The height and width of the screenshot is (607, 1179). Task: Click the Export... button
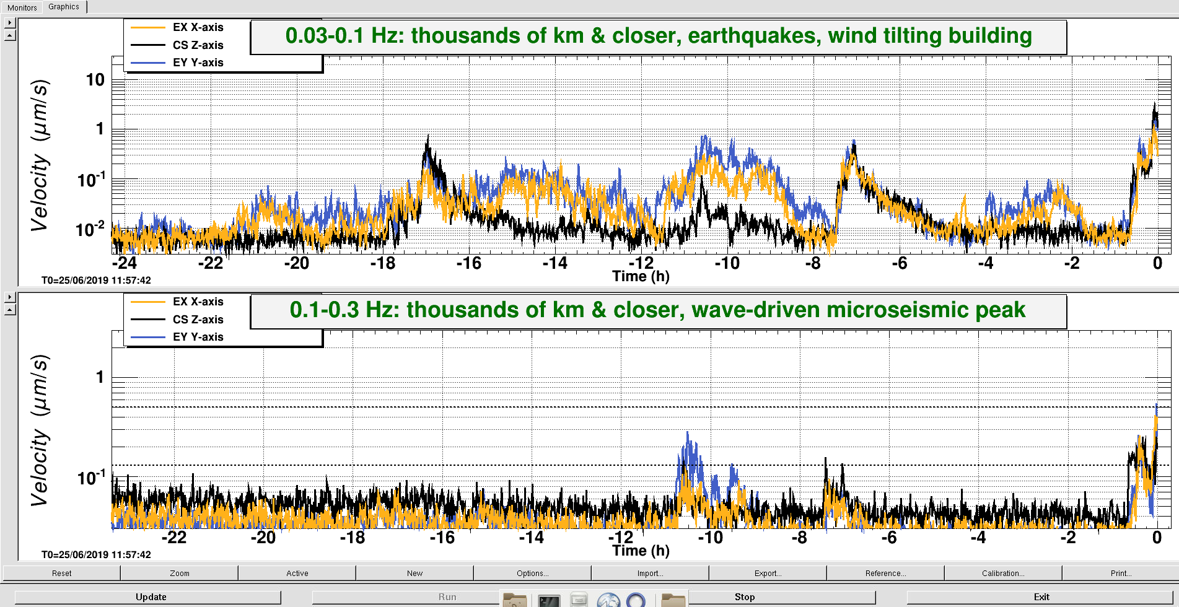pos(768,573)
